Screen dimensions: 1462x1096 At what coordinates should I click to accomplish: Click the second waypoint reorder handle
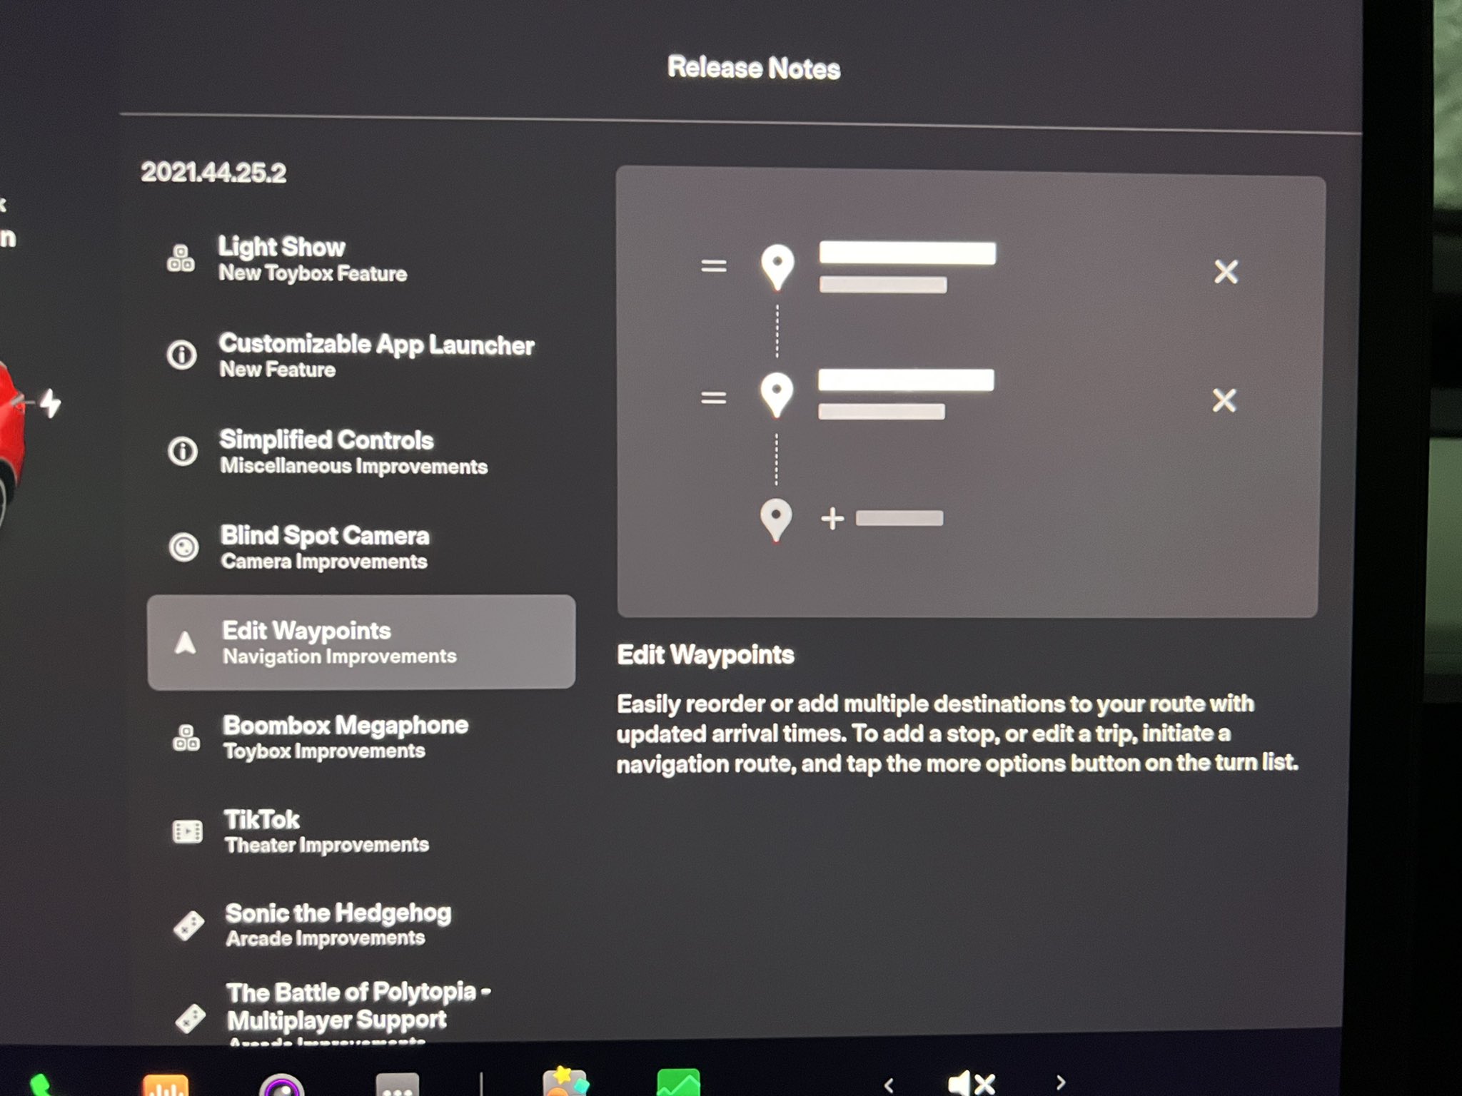tap(712, 397)
